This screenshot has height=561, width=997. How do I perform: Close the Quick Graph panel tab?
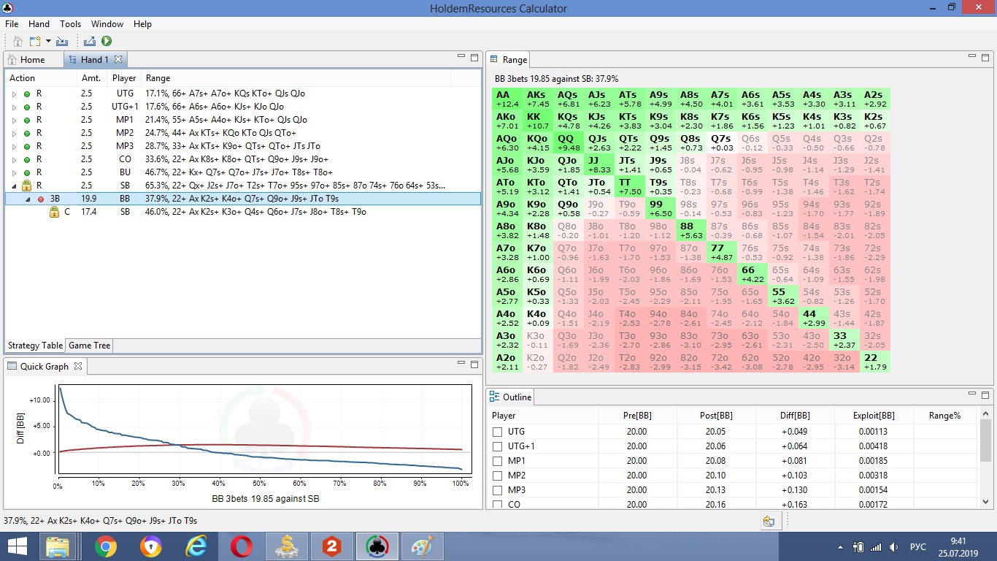click(x=79, y=366)
